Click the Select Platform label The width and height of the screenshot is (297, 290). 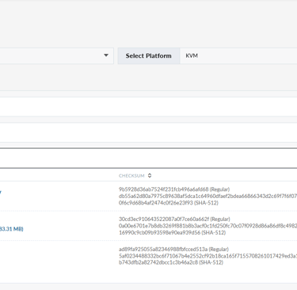click(x=149, y=55)
